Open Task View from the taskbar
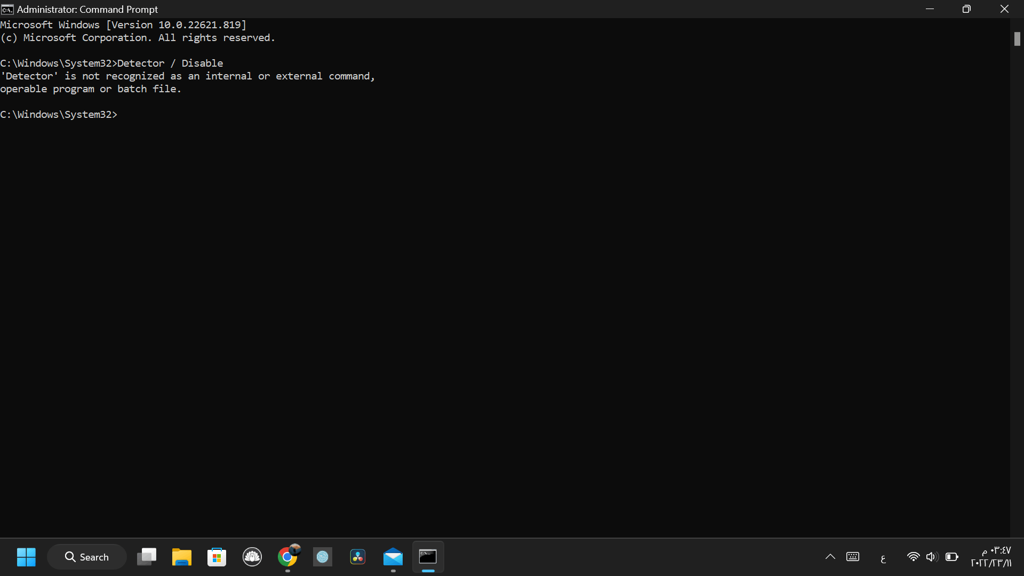The height and width of the screenshot is (576, 1024). pyautogui.click(x=147, y=557)
